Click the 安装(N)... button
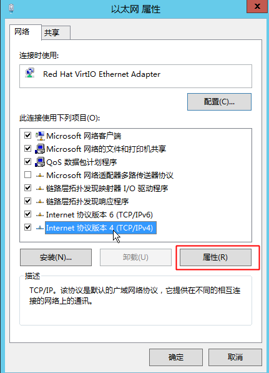This screenshot has width=269, height=373. [56, 257]
